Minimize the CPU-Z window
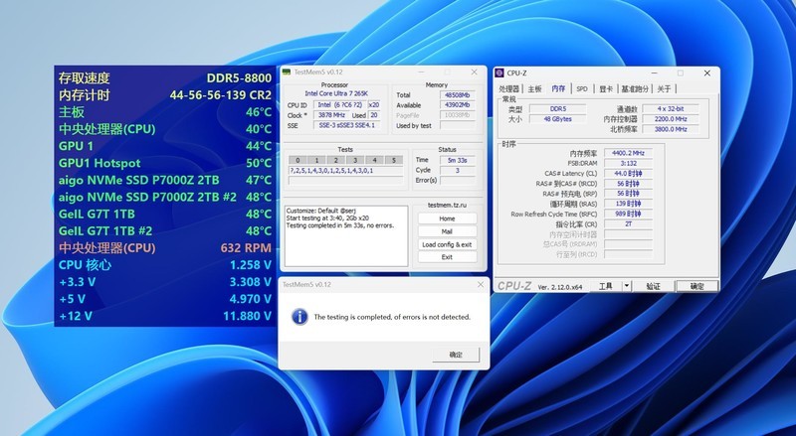The image size is (796, 436). coord(653,73)
